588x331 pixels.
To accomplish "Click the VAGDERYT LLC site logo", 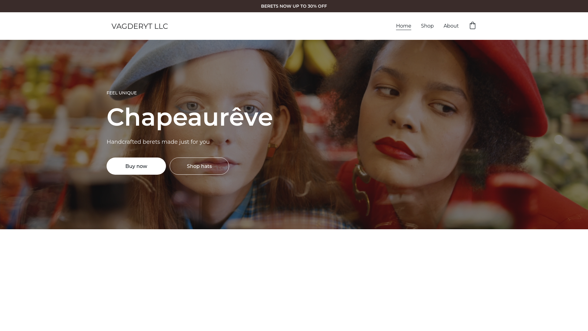I will point(140,26).
